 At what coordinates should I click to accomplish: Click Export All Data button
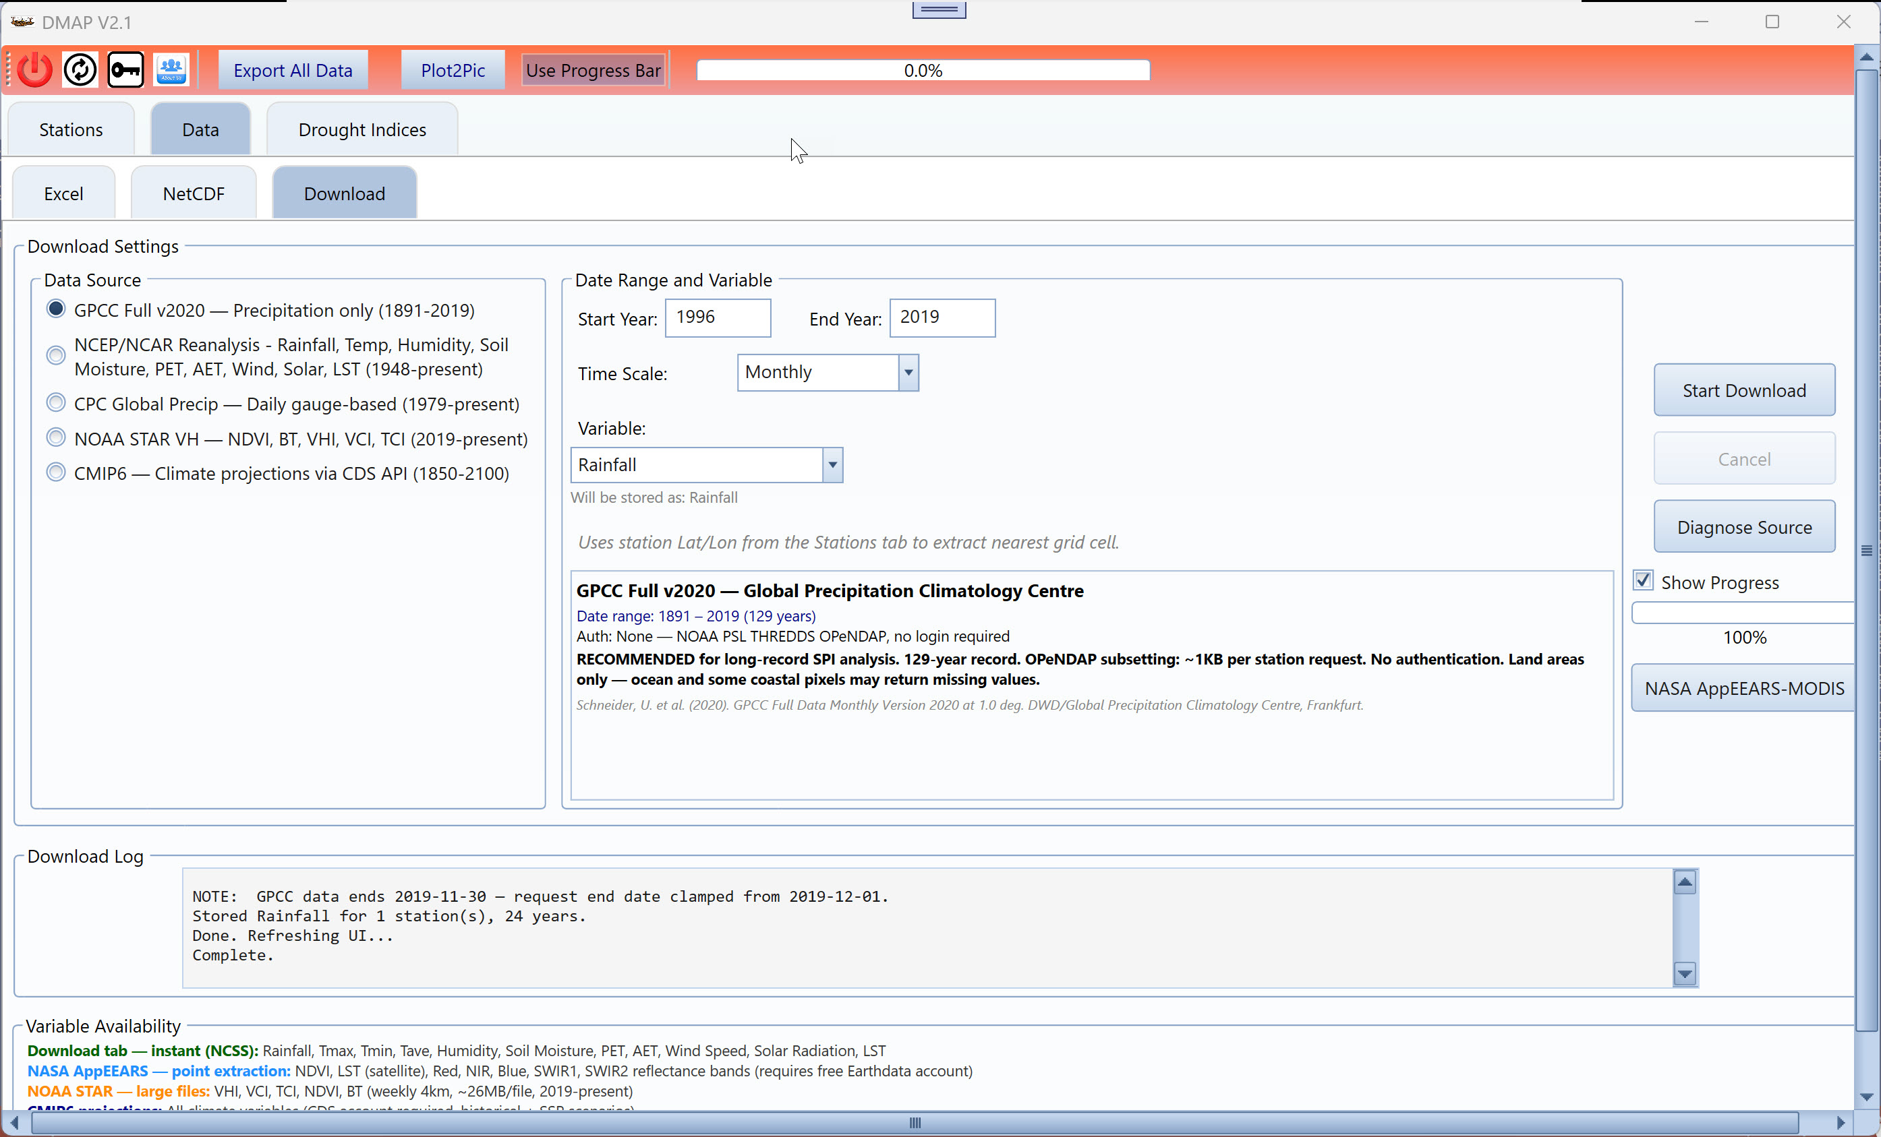click(x=293, y=70)
